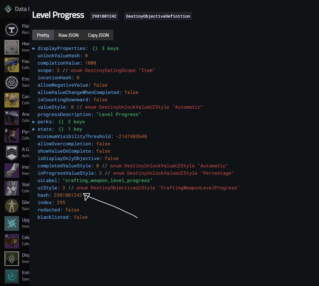Select the teal Upgrade module sidebar icon
The height and width of the screenshot is (286, 319).
pos(11,223)
